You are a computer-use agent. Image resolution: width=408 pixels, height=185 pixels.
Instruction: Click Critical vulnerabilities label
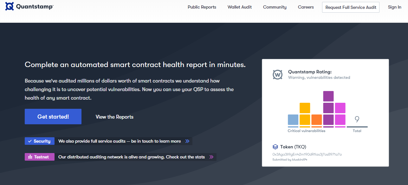click(x=307, y=131)
